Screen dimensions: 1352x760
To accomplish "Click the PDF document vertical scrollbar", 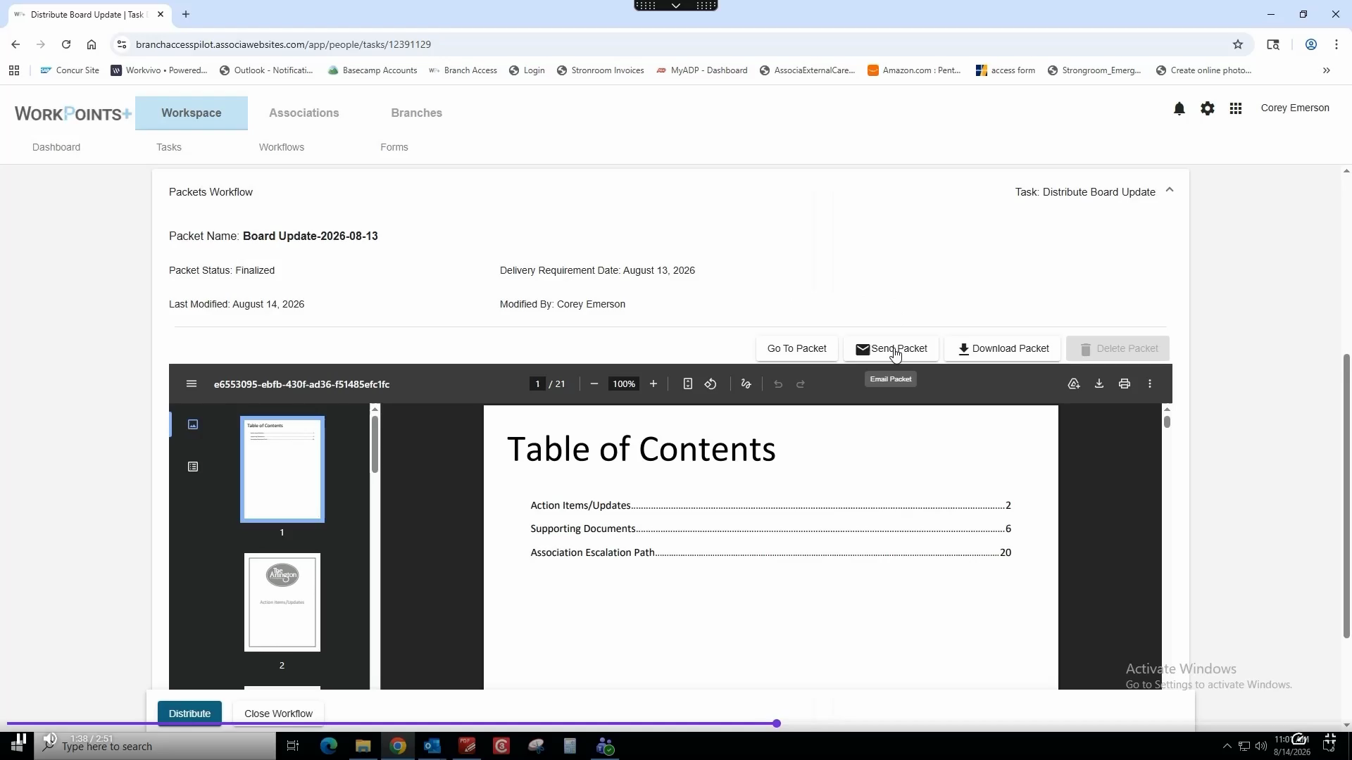I will click(x=1167, y=422).
